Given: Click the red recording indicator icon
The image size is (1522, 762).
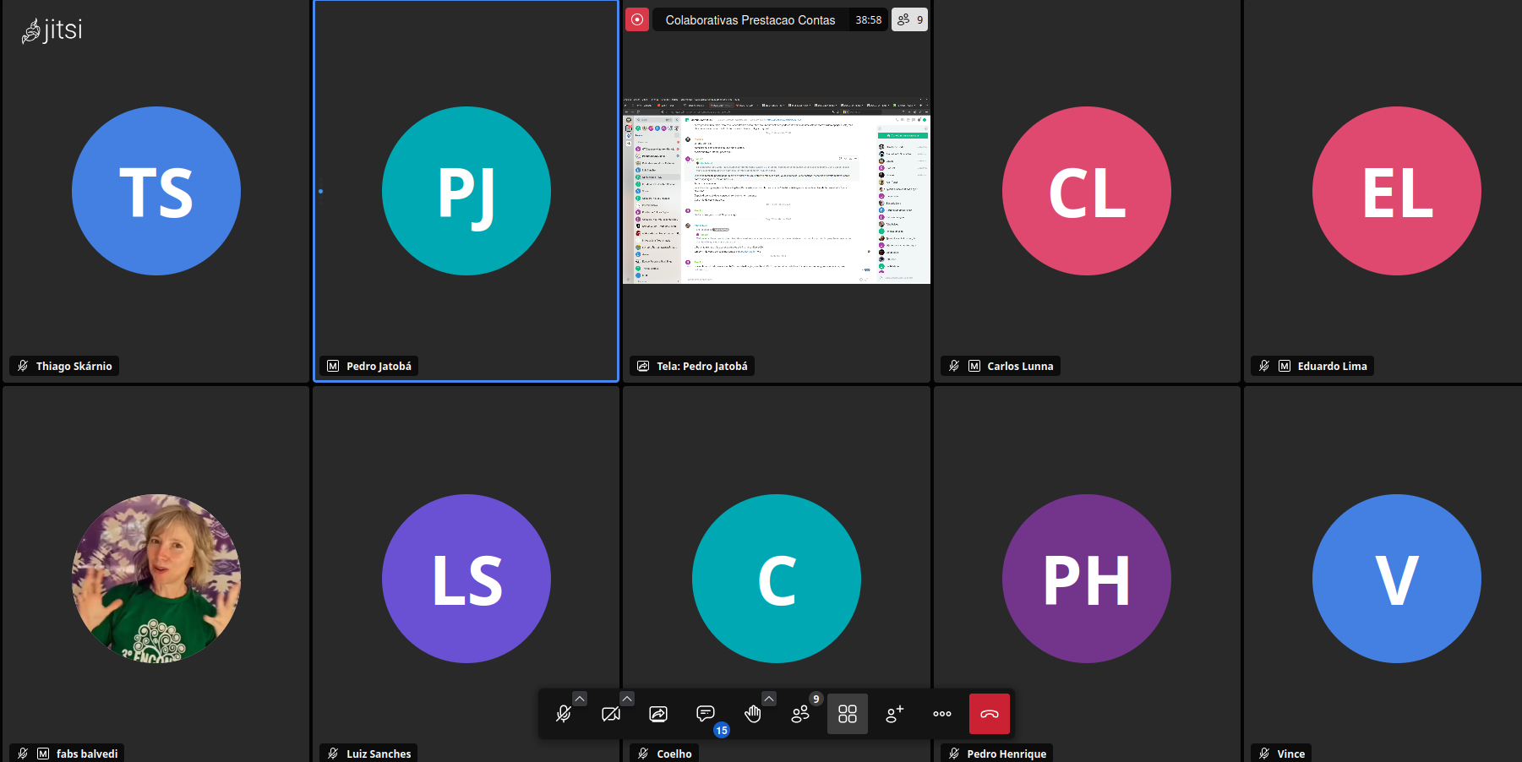Looking at the screenshot, I should (x=637, y=19).
